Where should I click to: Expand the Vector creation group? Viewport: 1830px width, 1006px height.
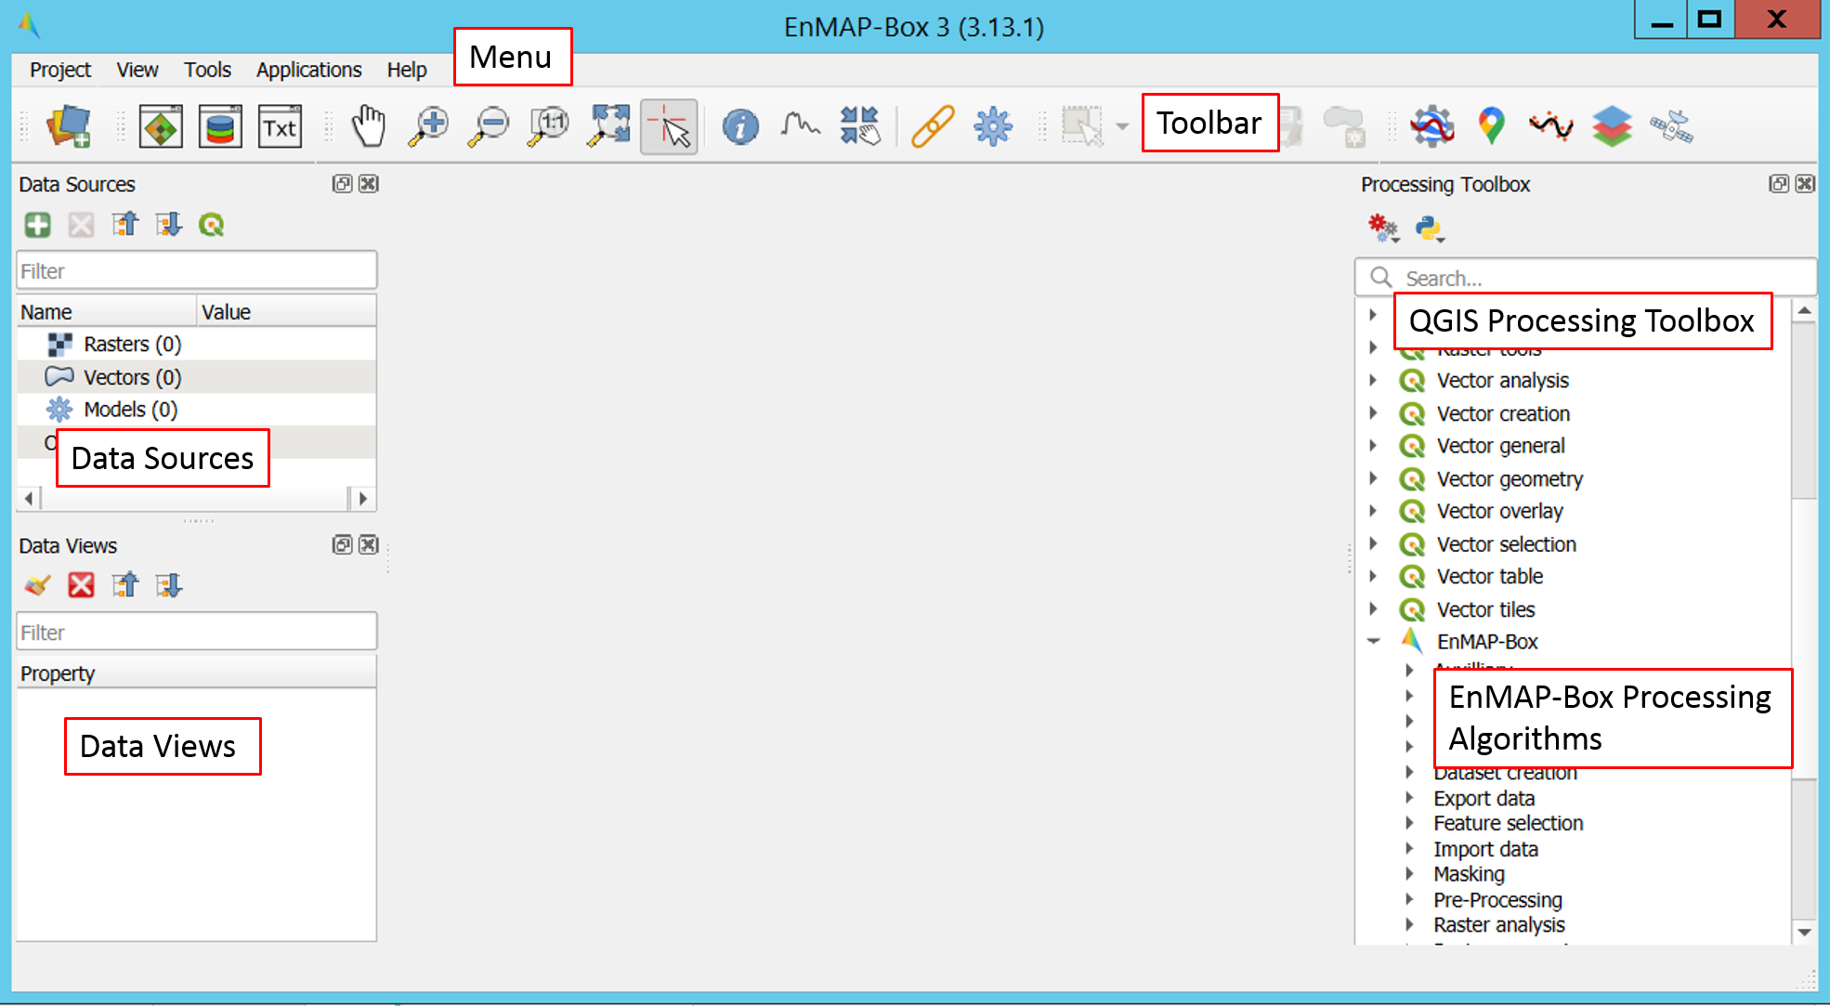(x=1373, y=413)
